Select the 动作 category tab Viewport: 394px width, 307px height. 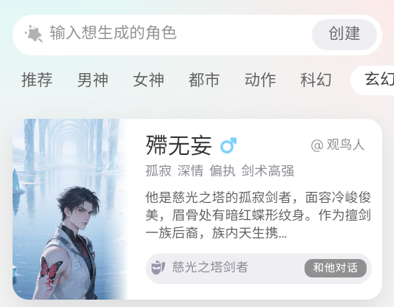(260, 80)
